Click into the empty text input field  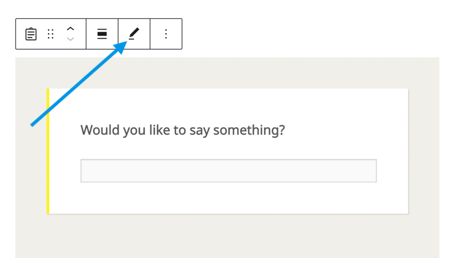(x=228, y=170)
